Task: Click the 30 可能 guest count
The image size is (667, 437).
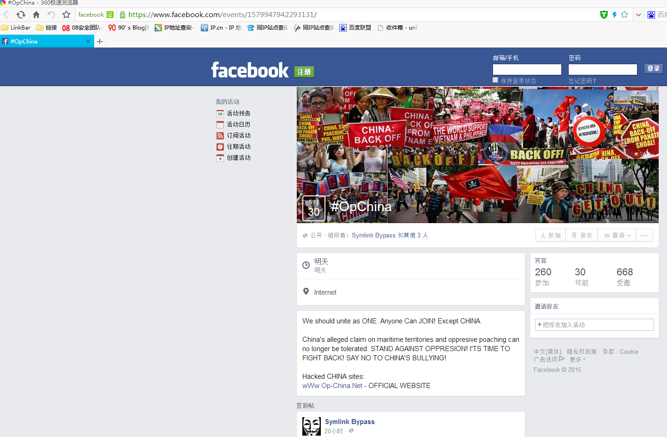Action: [582, 277]
